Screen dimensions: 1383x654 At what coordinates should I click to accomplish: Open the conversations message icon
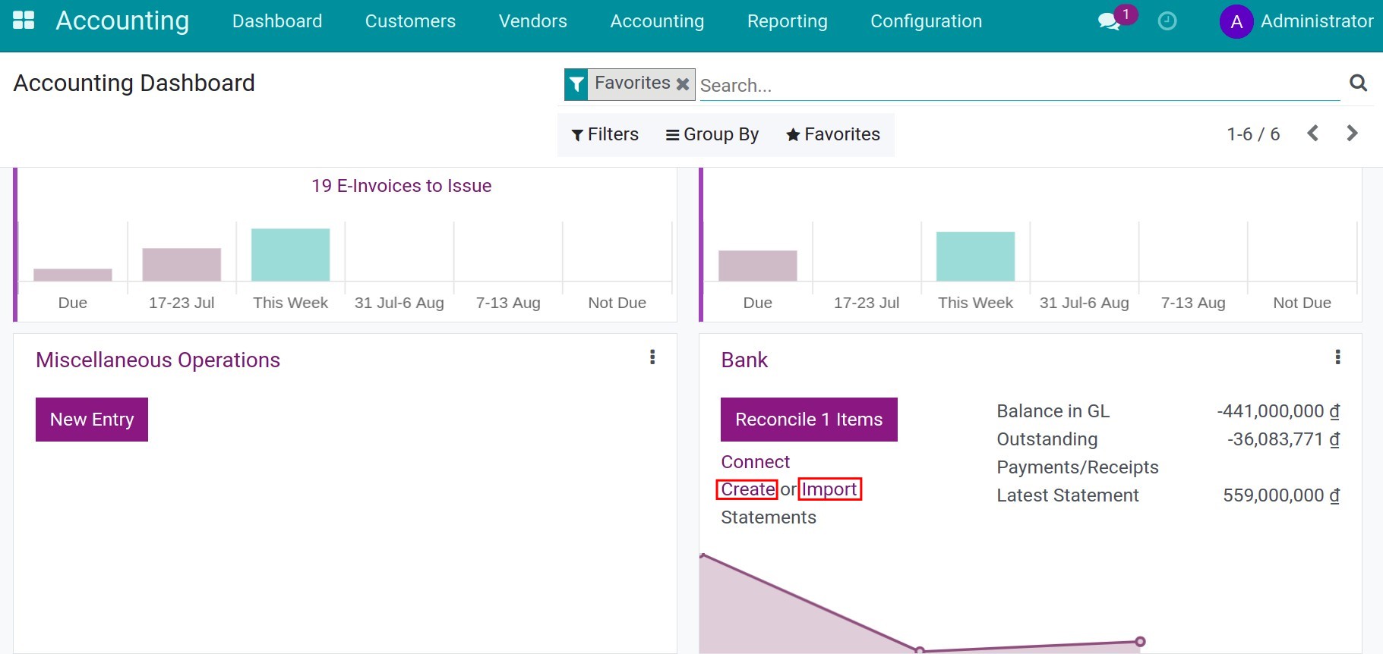point(1109,21)
